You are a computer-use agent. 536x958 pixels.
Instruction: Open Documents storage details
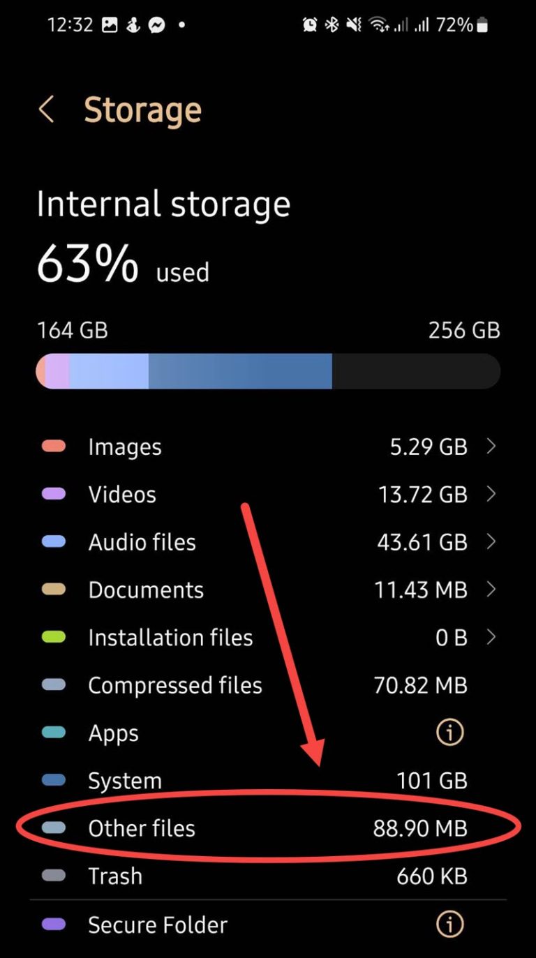[x=491, y=590]
